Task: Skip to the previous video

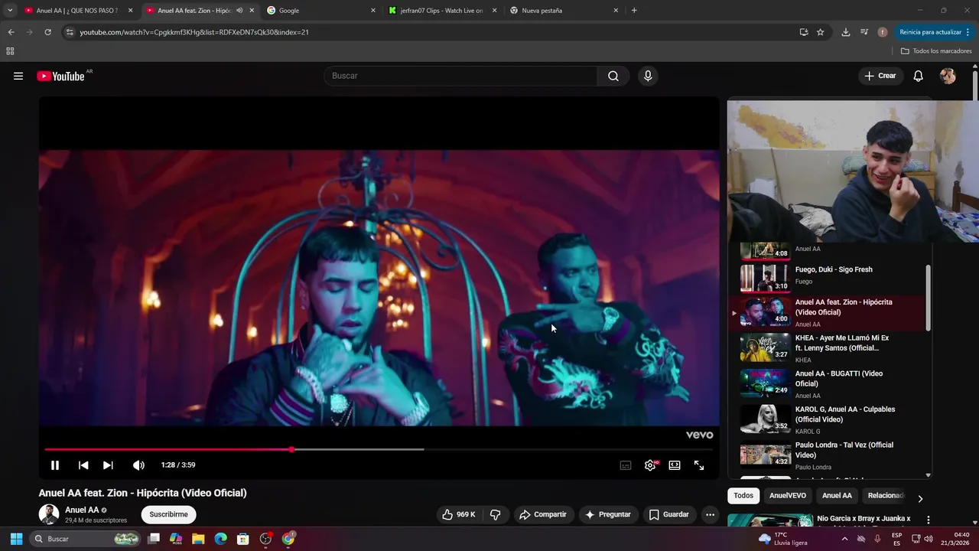Action: coord(83,465)
